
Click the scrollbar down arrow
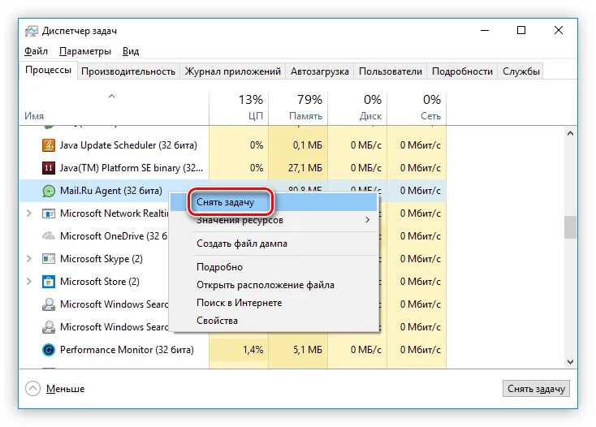pos(570,362)
